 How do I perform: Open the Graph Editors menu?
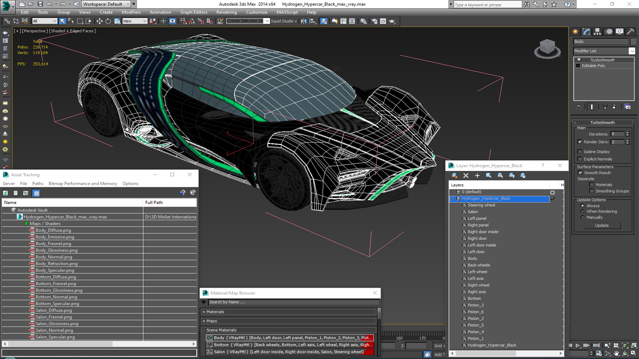pyautogui.click(x=194, y=12)
